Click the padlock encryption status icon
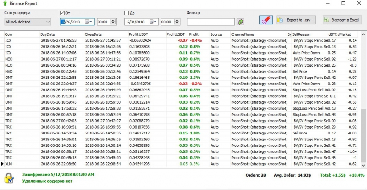 (9, 178)
